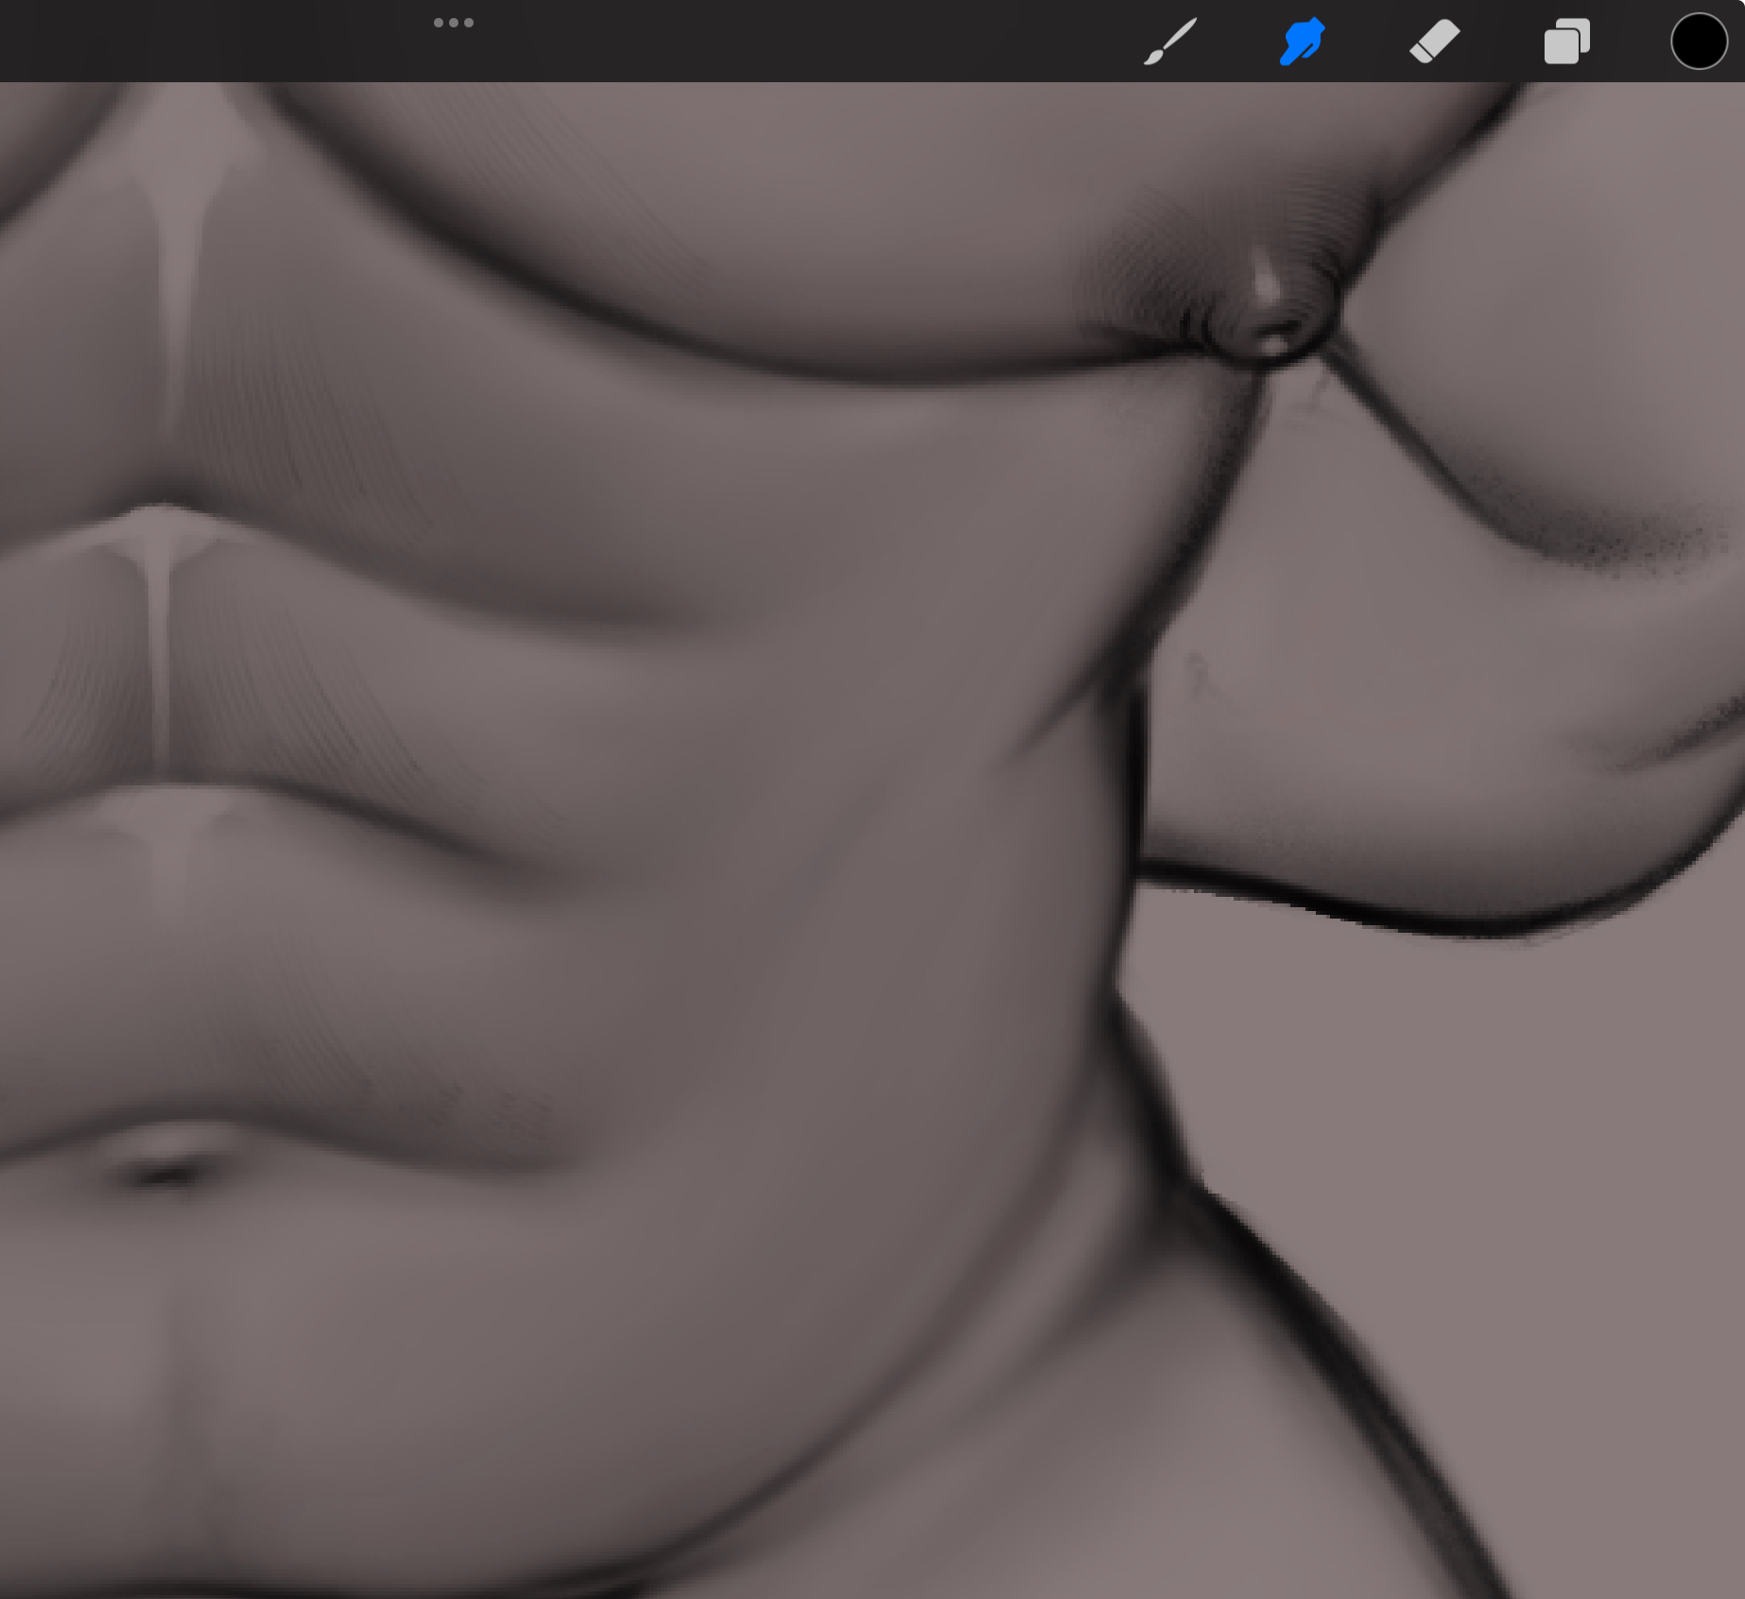
Task: Enable erasing mode in the top toolbar
Action: pos(1434,42)
